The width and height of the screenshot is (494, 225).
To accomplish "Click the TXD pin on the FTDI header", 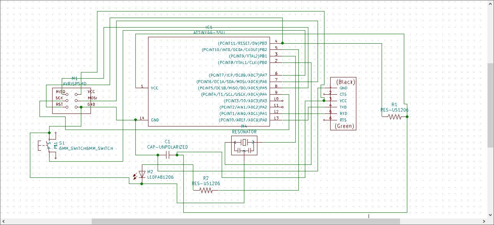I will click(343, 107).
